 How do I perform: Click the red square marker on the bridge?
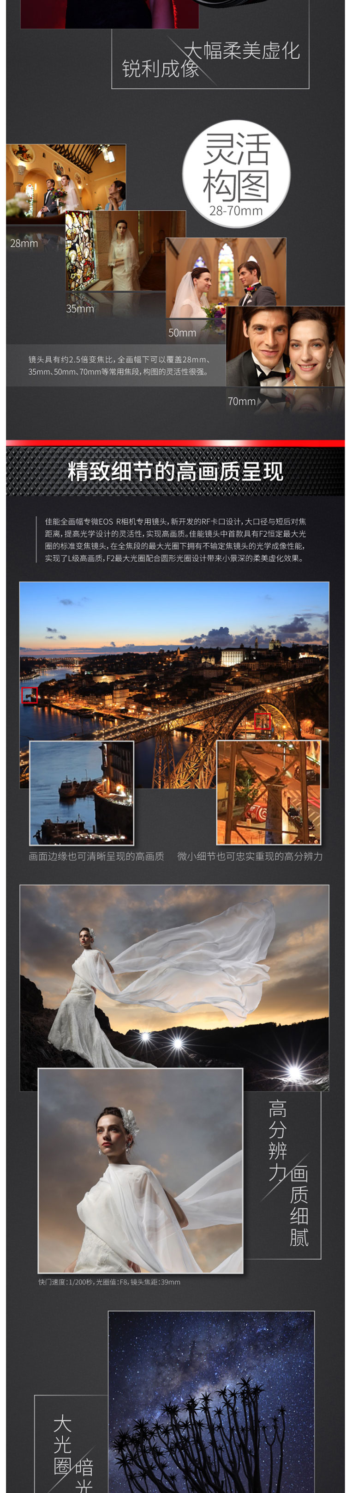[x=262, y=721]
